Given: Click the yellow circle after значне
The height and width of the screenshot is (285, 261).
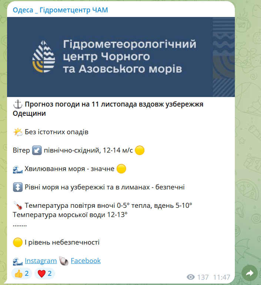Looking at the screenshot, I should (x=121, y=169).
